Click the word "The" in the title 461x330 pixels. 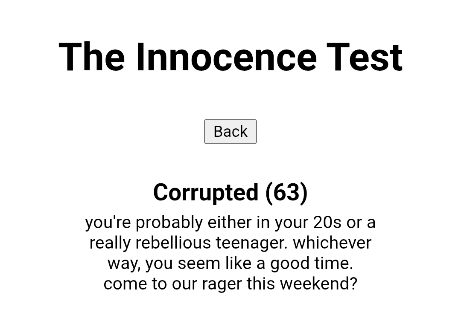click(x=92, y=57)
